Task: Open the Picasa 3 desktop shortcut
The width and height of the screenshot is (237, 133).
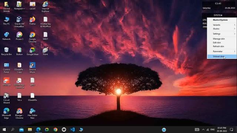Action: click(19, 36)
